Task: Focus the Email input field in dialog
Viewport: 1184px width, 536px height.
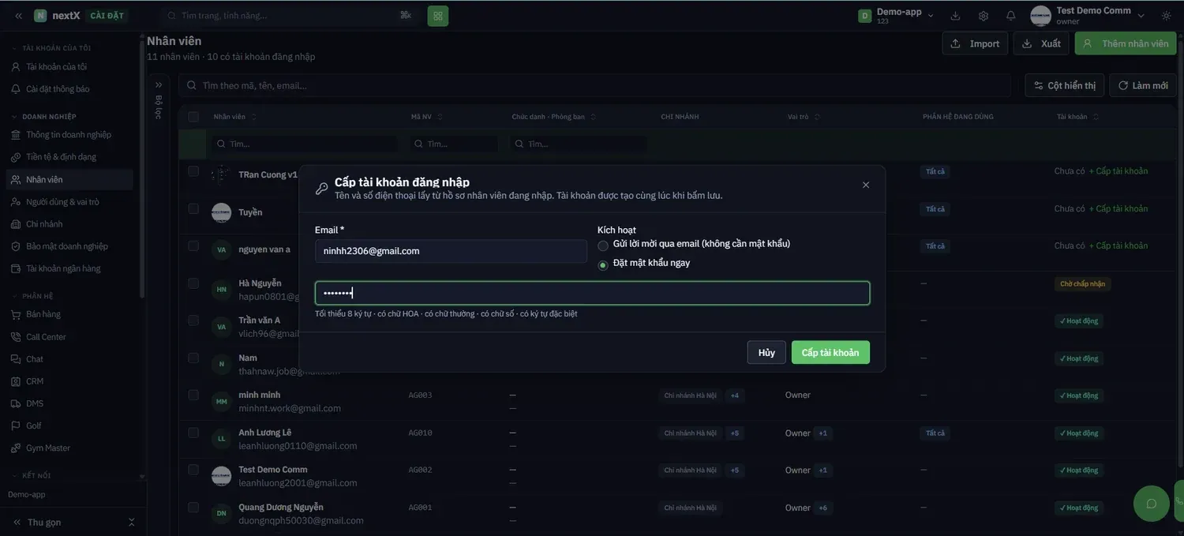Action: (451, 251)
